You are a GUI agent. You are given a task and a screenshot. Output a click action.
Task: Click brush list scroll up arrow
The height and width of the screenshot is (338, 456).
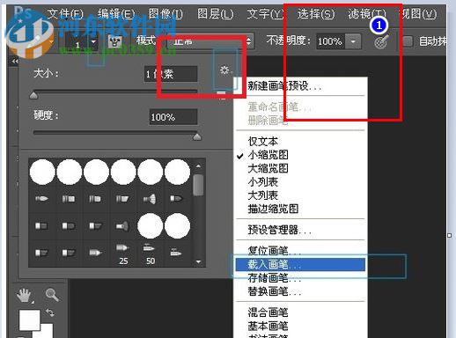click(198, 166)
